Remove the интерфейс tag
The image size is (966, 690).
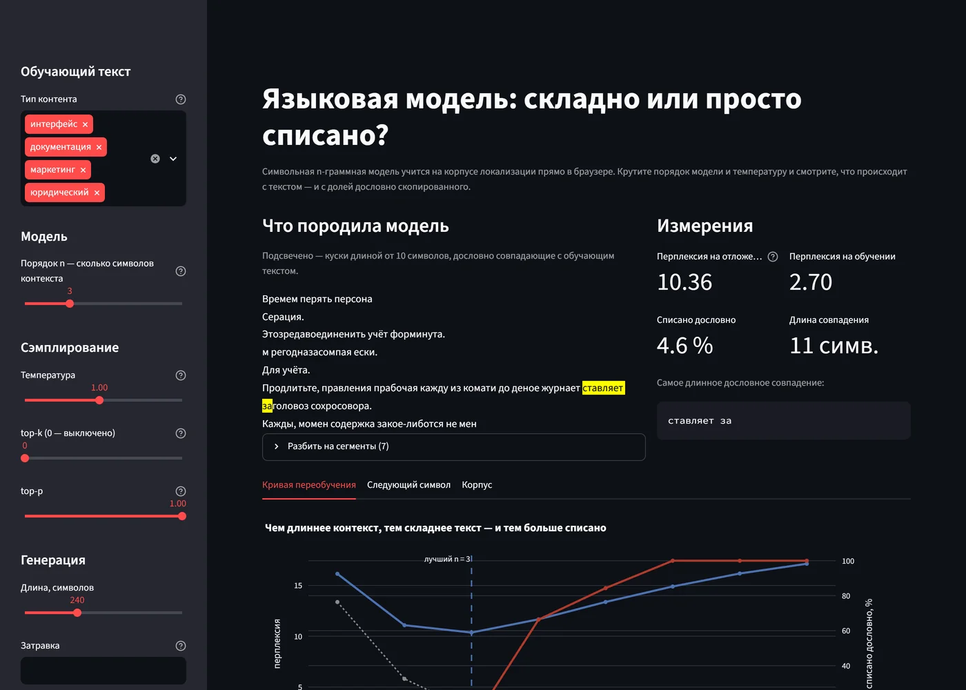pyautogui.click(x=85, y=124)
